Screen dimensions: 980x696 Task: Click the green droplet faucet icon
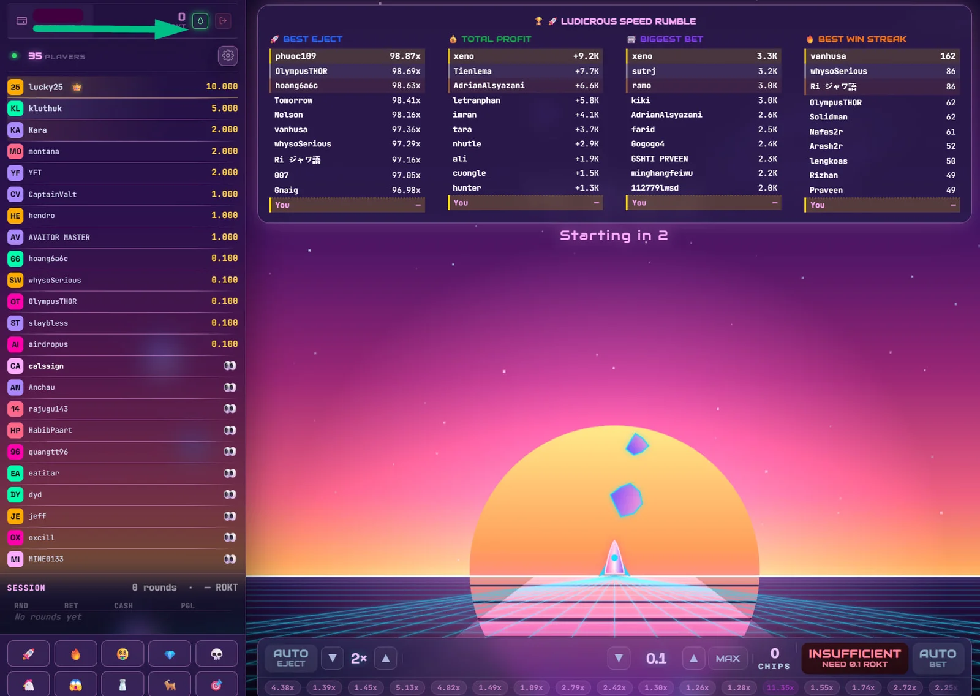click(x=200, y=21)
